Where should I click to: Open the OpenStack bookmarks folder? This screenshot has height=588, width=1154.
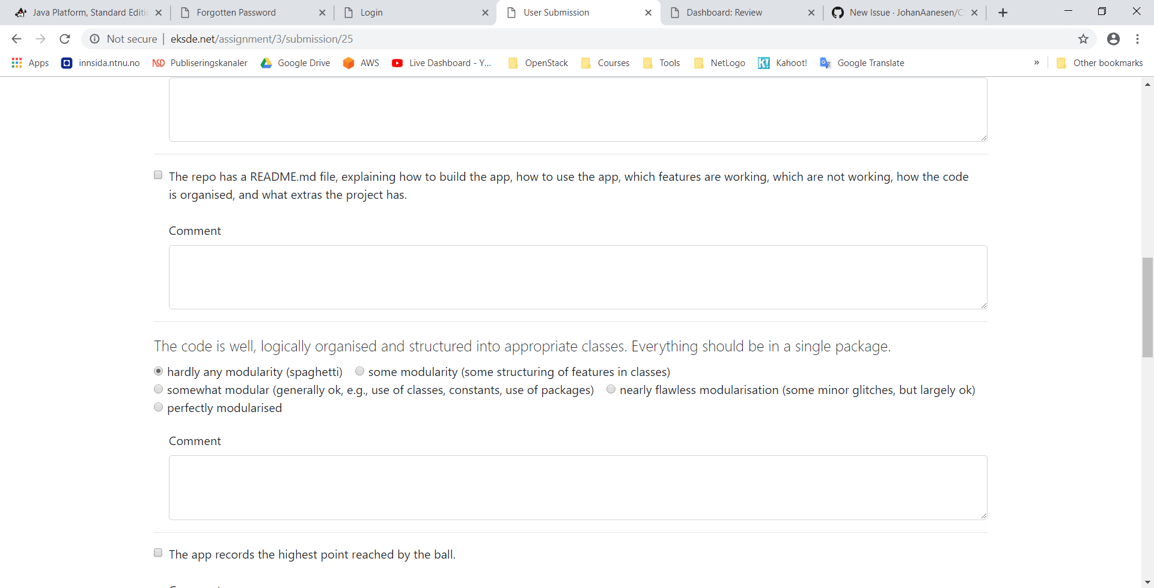tap(538, 63)
